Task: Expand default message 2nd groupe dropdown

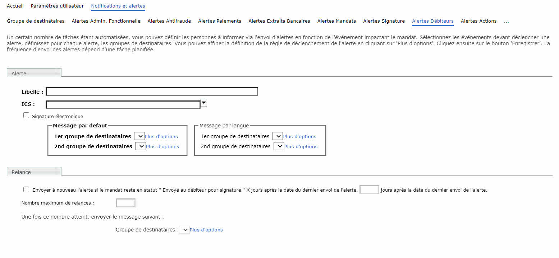Action: 140,146
